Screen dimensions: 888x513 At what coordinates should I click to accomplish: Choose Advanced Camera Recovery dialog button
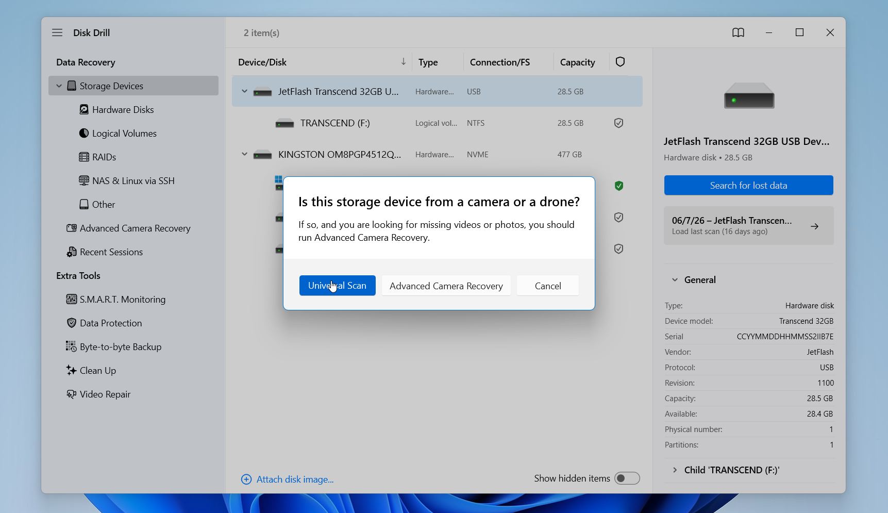(446, 286)
